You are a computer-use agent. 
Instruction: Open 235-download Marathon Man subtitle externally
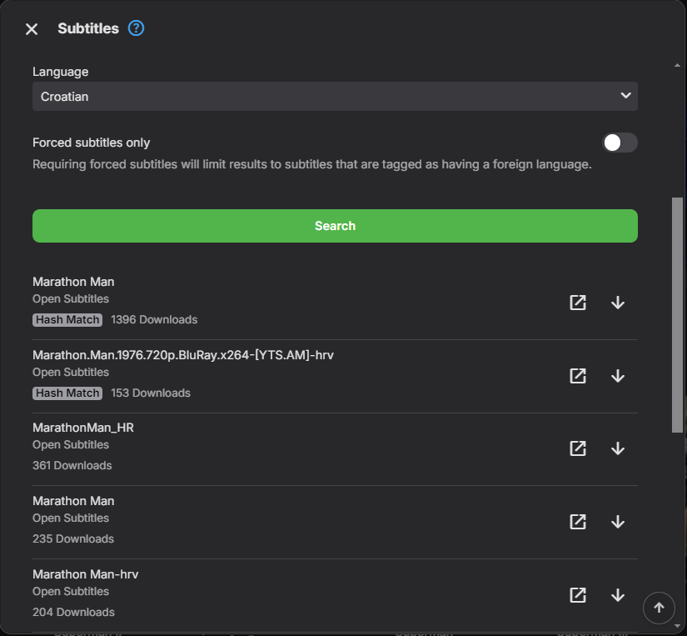point(578,522)
